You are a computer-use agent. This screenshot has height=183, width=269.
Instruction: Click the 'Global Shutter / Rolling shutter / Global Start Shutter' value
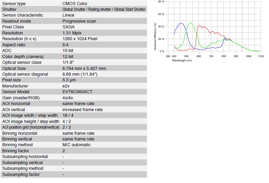104,9
